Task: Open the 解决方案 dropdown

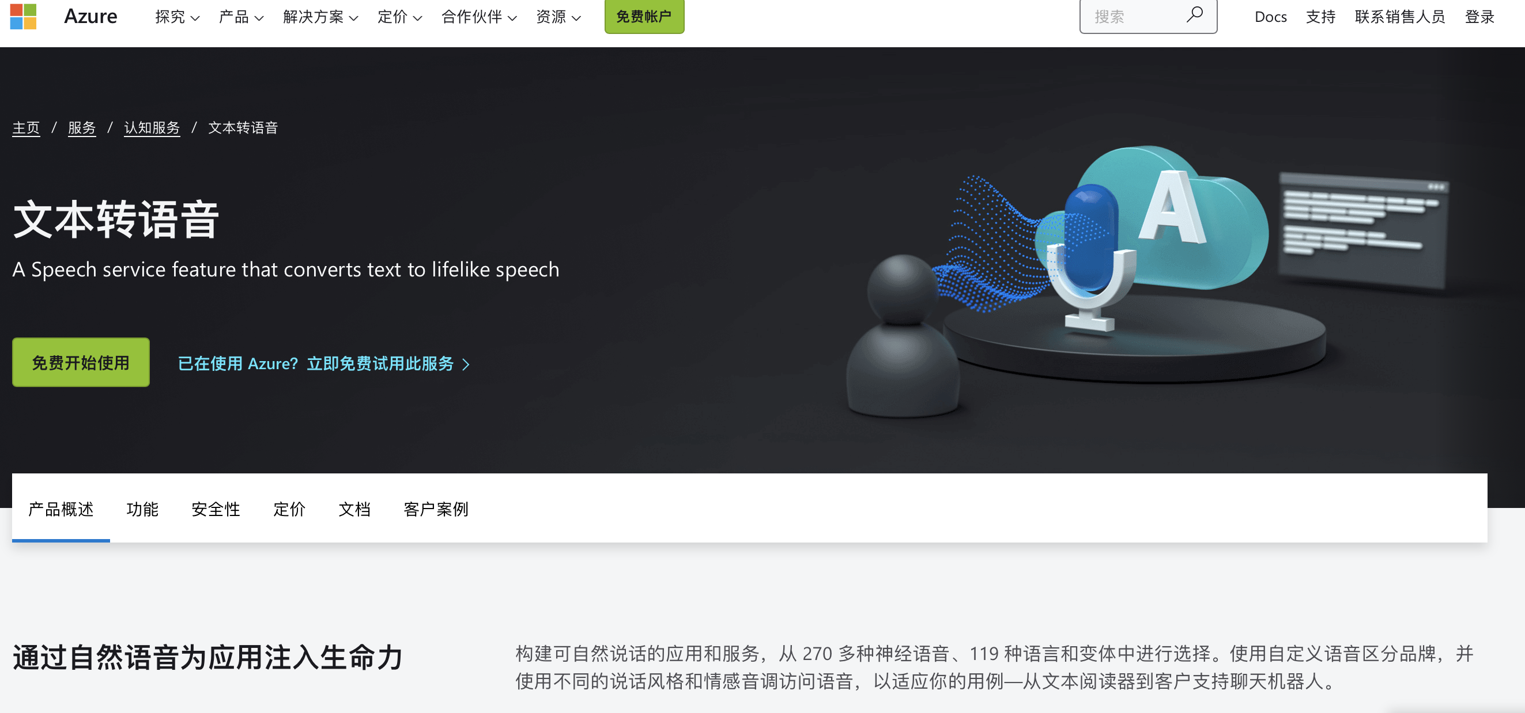Action: point(320,17)
